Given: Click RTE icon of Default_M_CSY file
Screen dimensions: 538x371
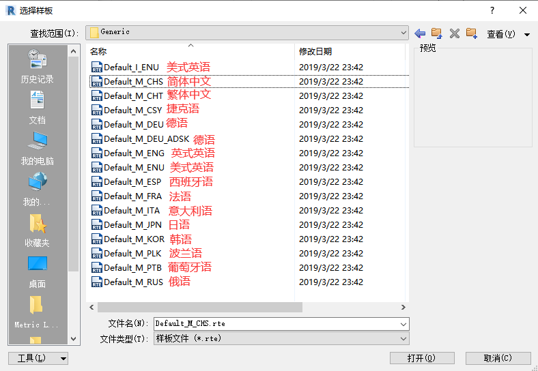Looking at the screenshot, I should tap(97, 110).
